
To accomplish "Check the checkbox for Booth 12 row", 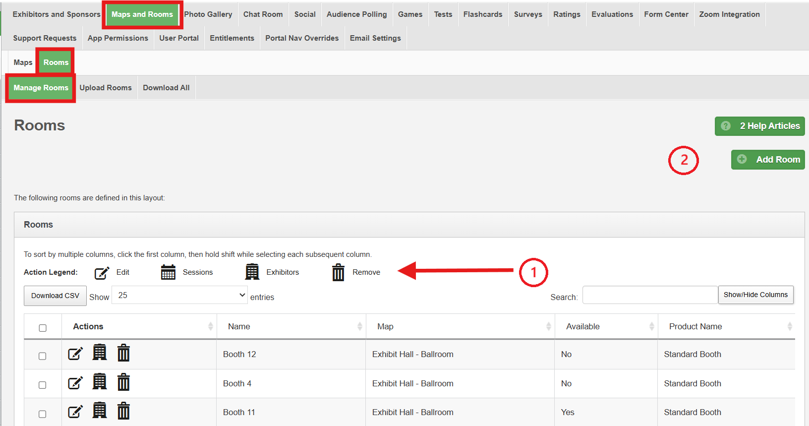I will tap(43, 356).
